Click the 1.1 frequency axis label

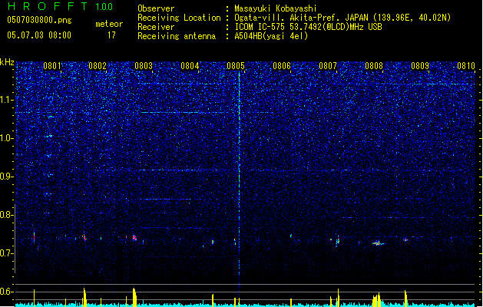pos(7,100)
